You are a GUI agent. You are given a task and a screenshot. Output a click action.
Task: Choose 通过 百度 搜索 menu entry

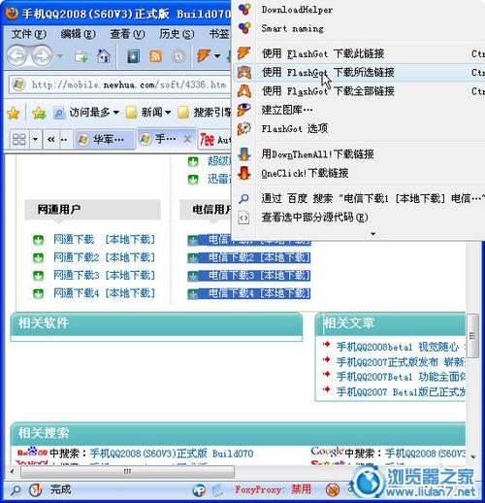359,198
